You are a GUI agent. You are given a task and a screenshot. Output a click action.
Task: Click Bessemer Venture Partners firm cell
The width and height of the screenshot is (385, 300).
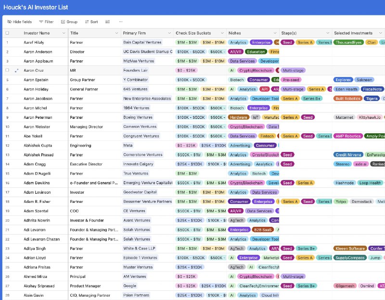coord(148,201)
